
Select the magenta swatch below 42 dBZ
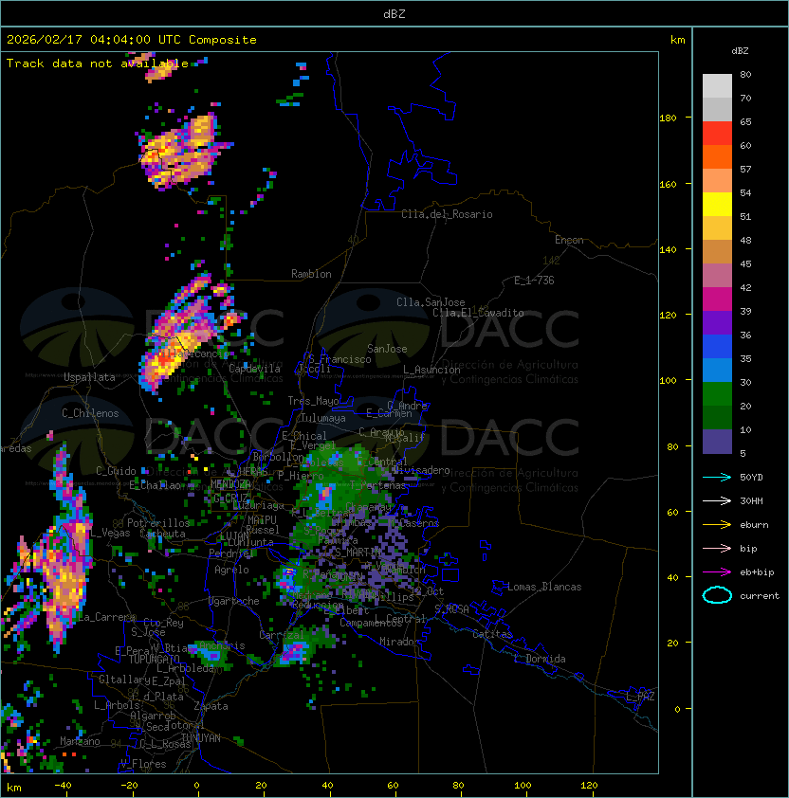pos(717,299)
